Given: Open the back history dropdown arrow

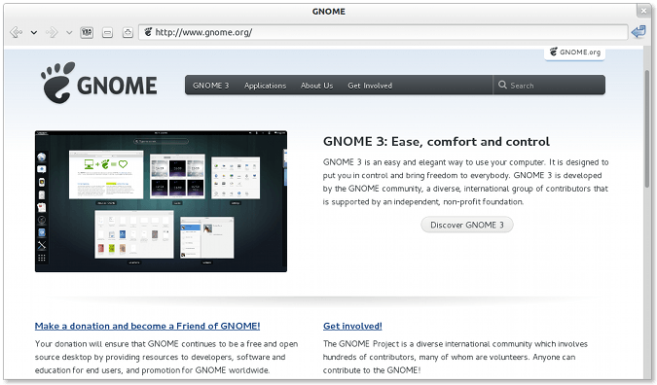Looking at the screenshot, I should (x=34, y=33).
